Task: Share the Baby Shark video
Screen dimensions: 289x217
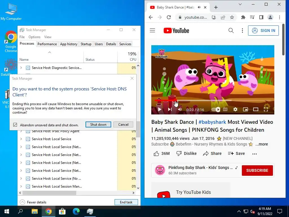Action: [212, 153]
